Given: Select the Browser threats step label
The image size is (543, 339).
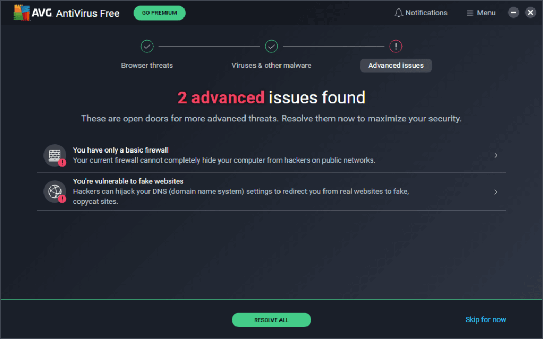Looking at the screenshot, I should (147, 65).
